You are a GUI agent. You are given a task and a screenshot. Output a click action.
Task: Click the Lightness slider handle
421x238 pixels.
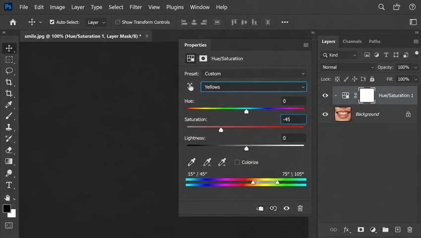247,148
